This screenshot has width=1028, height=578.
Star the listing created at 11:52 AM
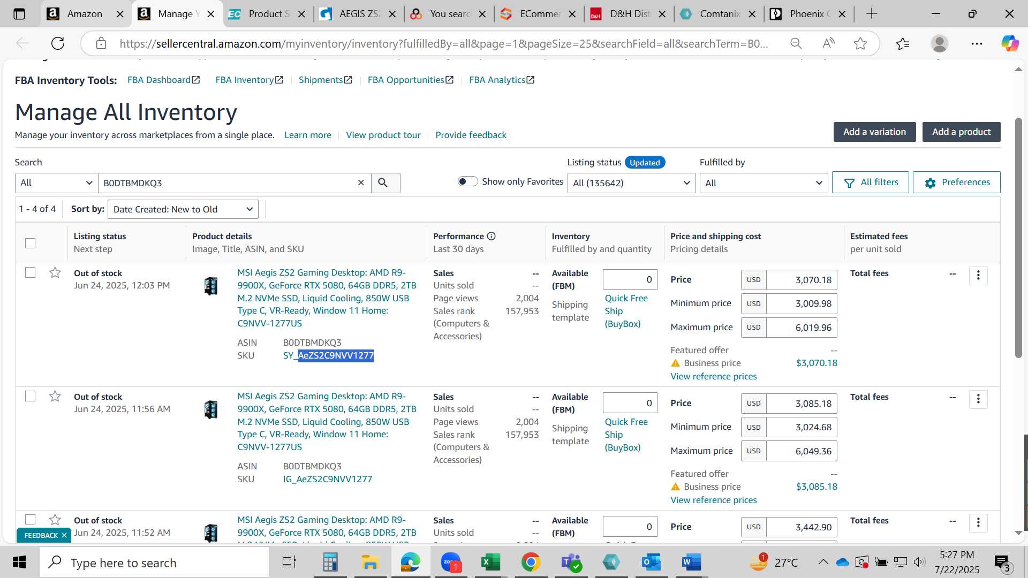point(55,520)
